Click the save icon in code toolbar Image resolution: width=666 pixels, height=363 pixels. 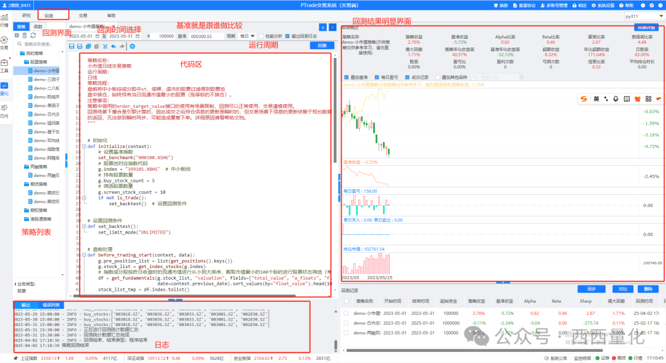72,46
